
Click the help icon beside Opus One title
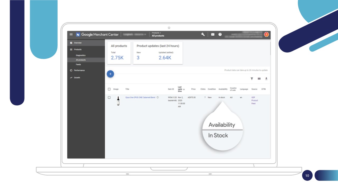[158, 97]
